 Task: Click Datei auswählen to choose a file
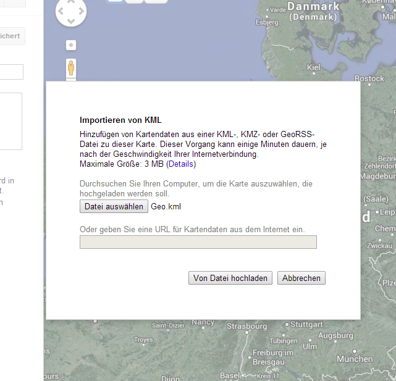[x=114, y=207]
